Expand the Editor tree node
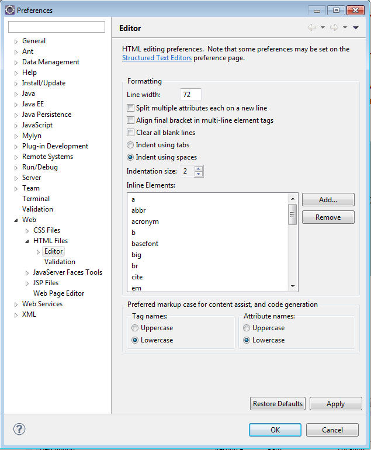 click(38, 252)
